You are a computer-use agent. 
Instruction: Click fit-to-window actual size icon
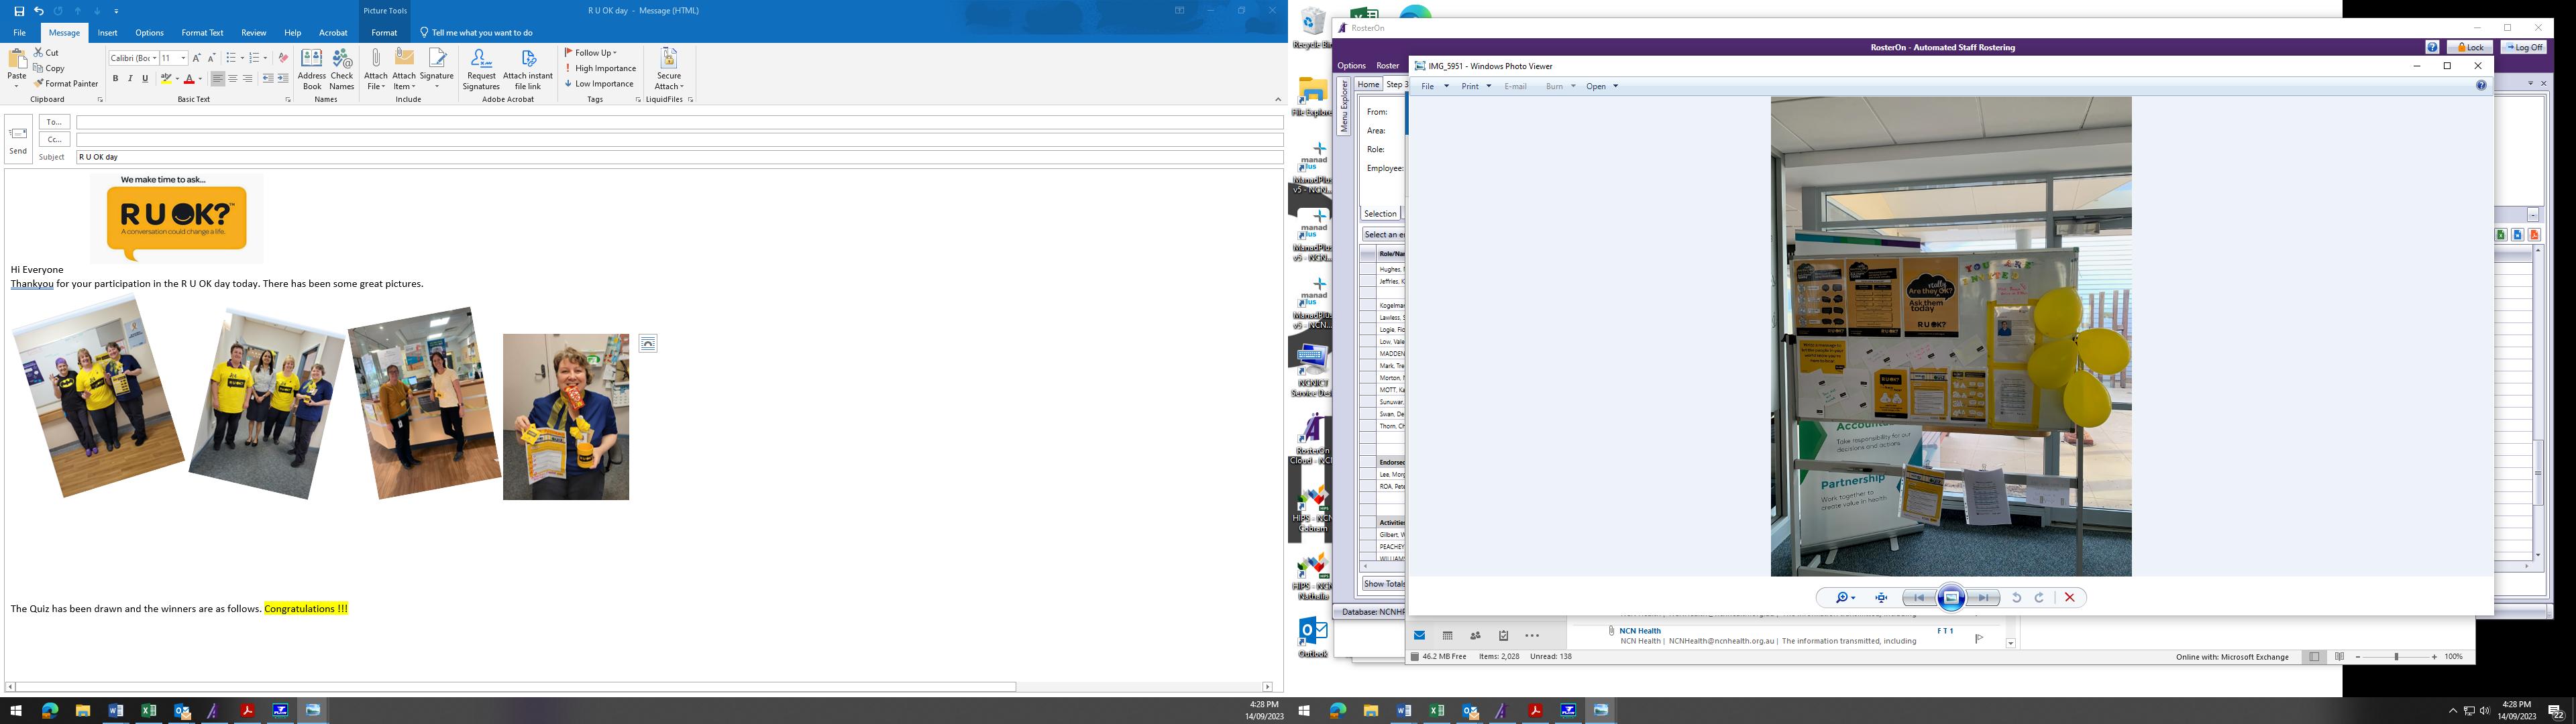coord(1881,598)
